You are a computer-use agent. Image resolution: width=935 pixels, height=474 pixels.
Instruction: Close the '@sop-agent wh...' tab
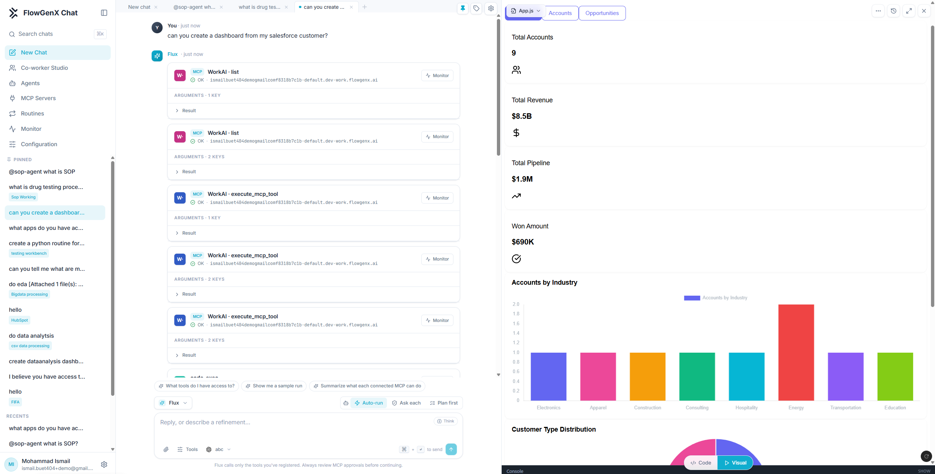221,7
